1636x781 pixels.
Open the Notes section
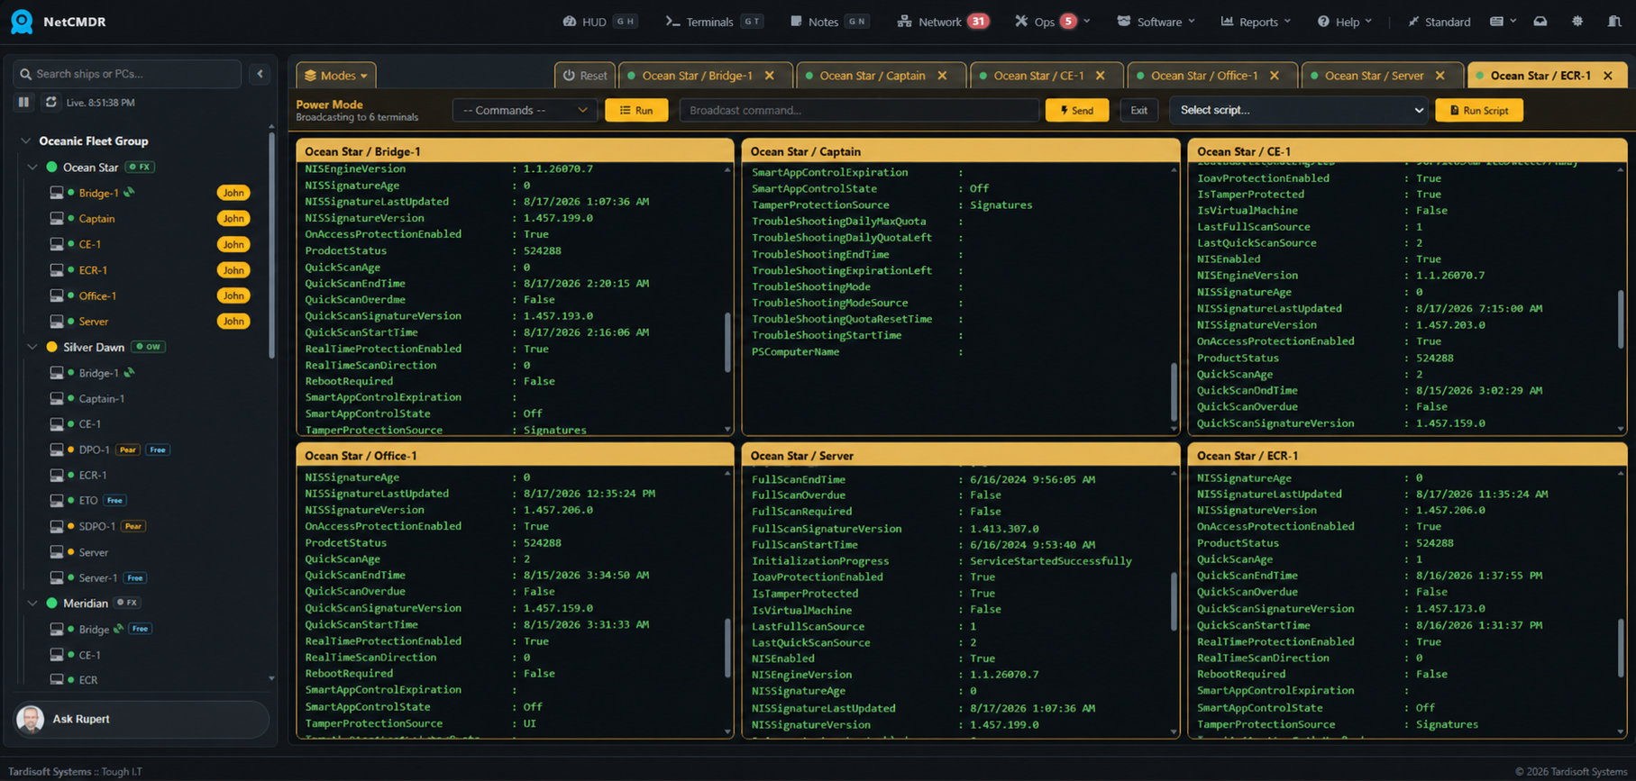[829, 22]
